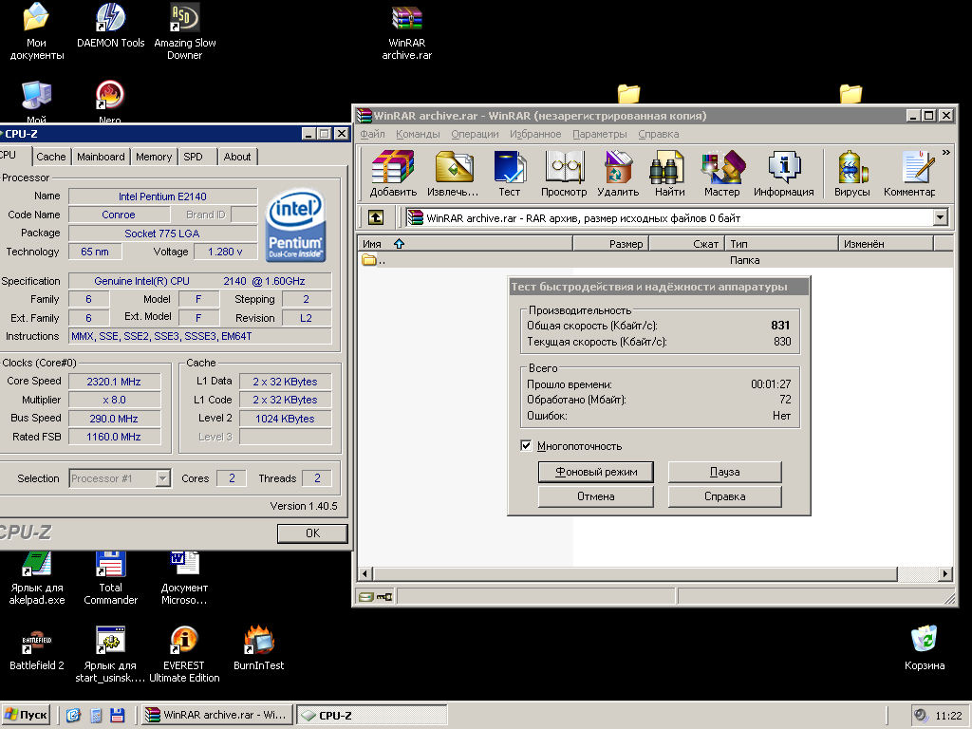Click the Найти (Find) binoculars icon
The width and height of the screenshot is (972, 729).
coord(669,174)
